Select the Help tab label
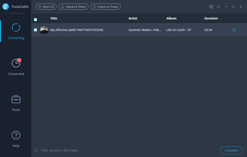Image resolution: width=247 pixels, height=157 pixels. (x=16, y=146)
